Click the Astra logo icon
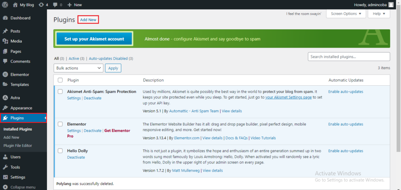 point(5,98)
